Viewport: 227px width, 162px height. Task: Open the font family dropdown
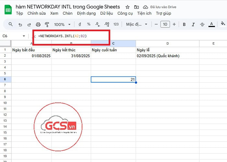click(x=137, y=24)
